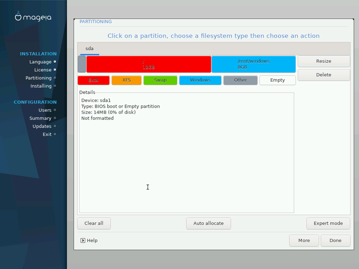Select the blue /mnt/windows 8GB partition
The width and height of the screenshot is (359, 269).
(254, 64)
